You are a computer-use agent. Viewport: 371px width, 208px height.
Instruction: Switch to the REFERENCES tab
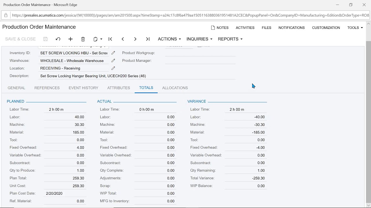[x=47, y=88]
